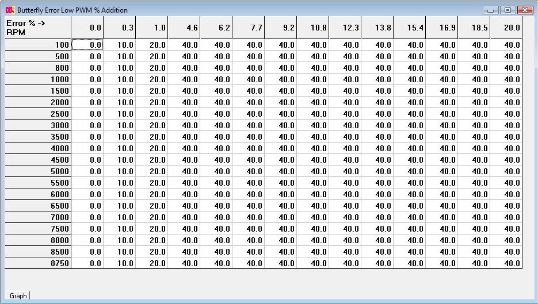Select the 100 RPM row header
538x304 pixels.
38,45
